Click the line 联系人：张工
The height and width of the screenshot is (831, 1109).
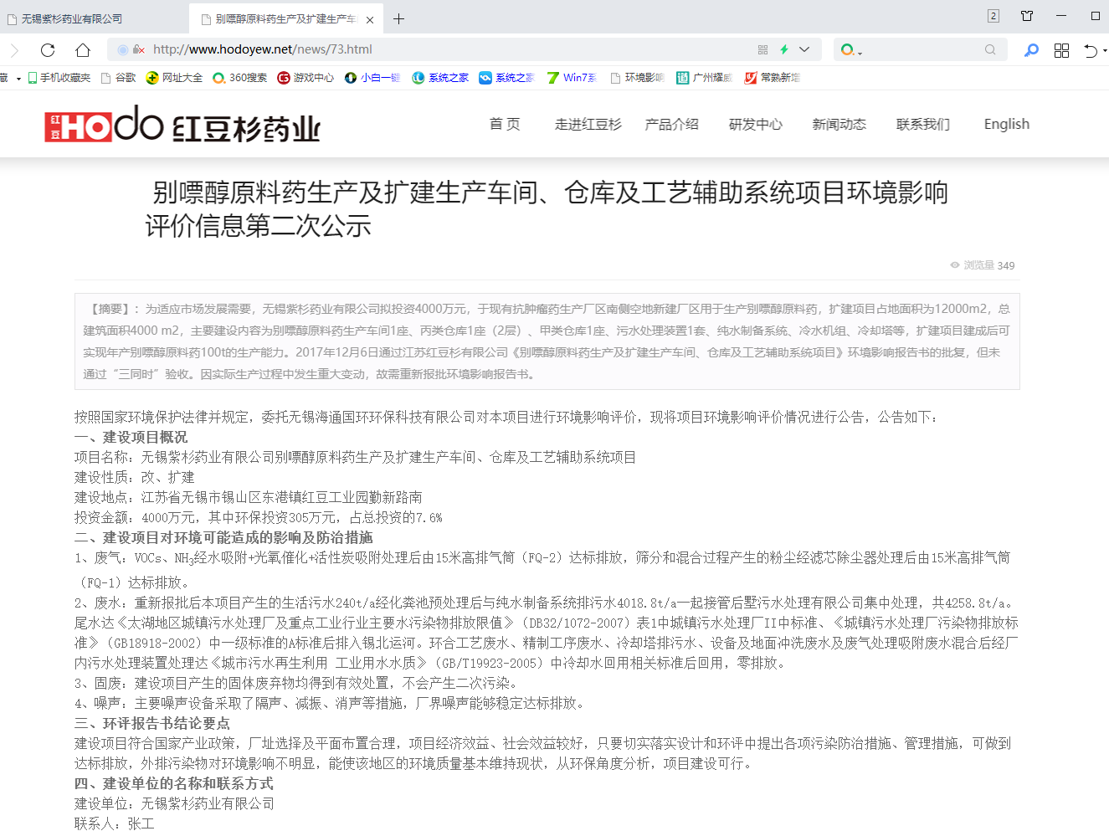click(115, 823)
